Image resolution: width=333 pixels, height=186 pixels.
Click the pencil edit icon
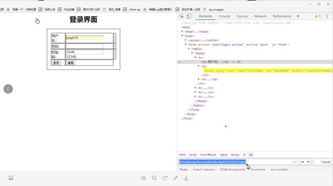click(175, 178)
